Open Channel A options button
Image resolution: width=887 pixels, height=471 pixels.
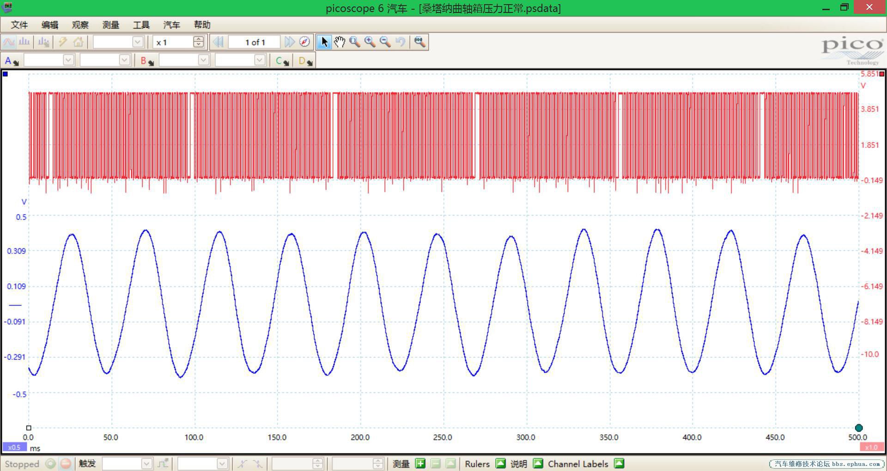pos(11,60)
